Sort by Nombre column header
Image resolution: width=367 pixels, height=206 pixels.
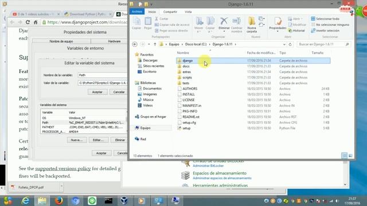pyautogui.click(x=183, y=53)
